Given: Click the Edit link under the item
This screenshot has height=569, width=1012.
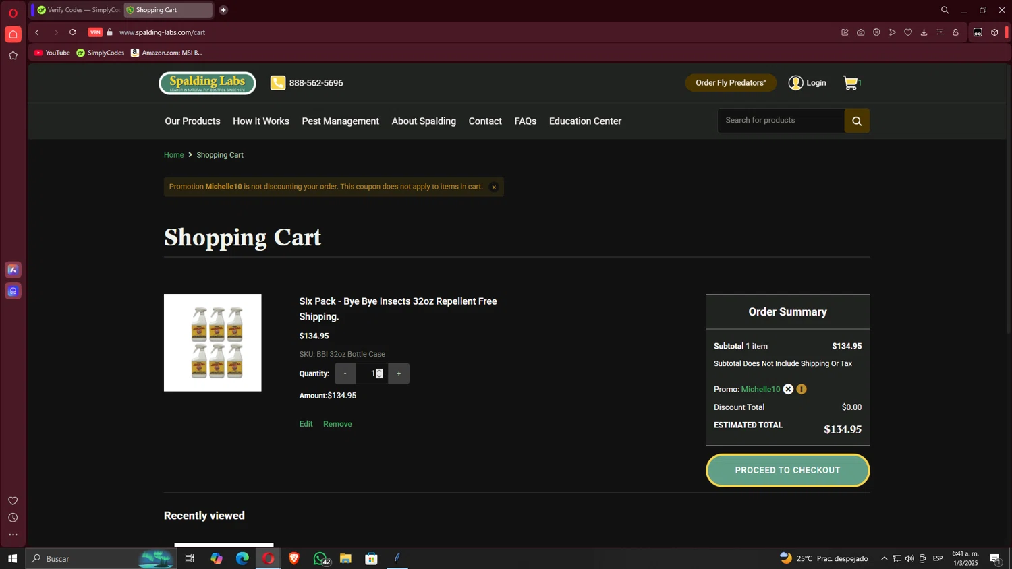Looking at the screenshot, I should coord(306,424).
